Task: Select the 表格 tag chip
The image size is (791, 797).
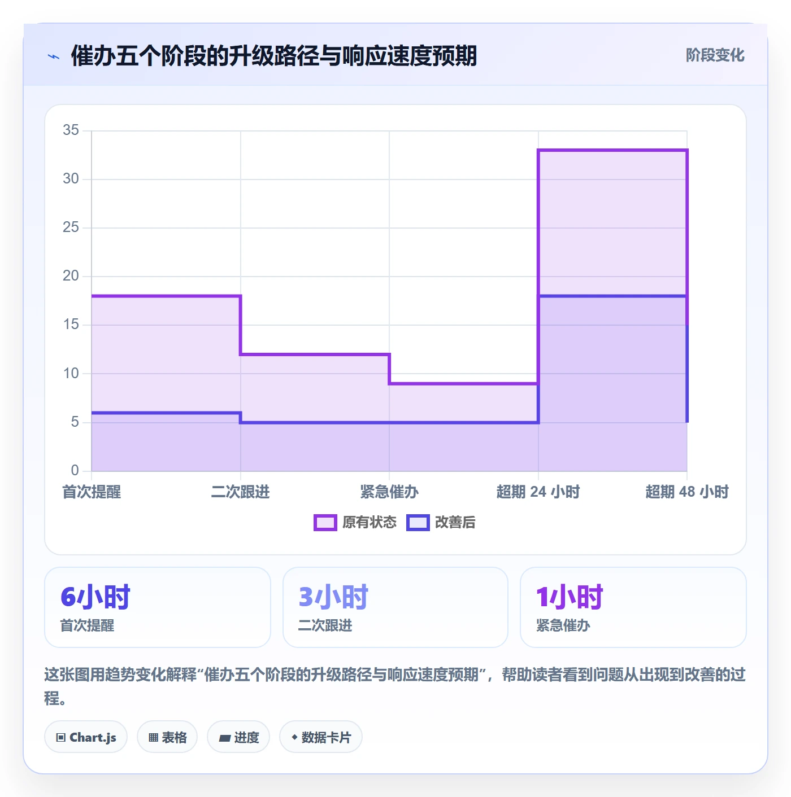Action: pos(167,737)
